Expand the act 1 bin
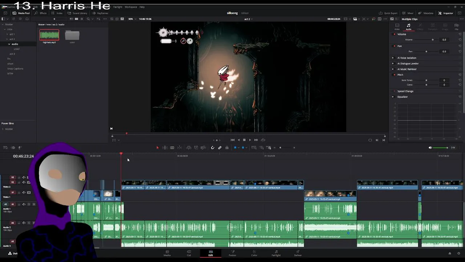 (x=7, y=34)
